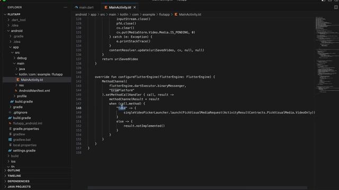Collapse the kotlin/com/example/flutapp folder
The image size is (339, 190).
[x=16, y=74]
